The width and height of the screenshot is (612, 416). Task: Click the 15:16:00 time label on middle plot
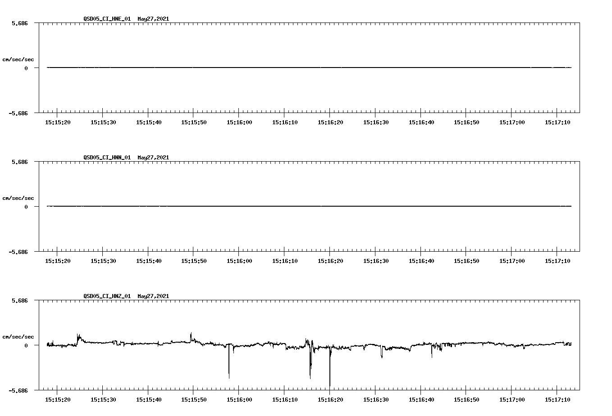pyautogui.click(x=239, y=260)
